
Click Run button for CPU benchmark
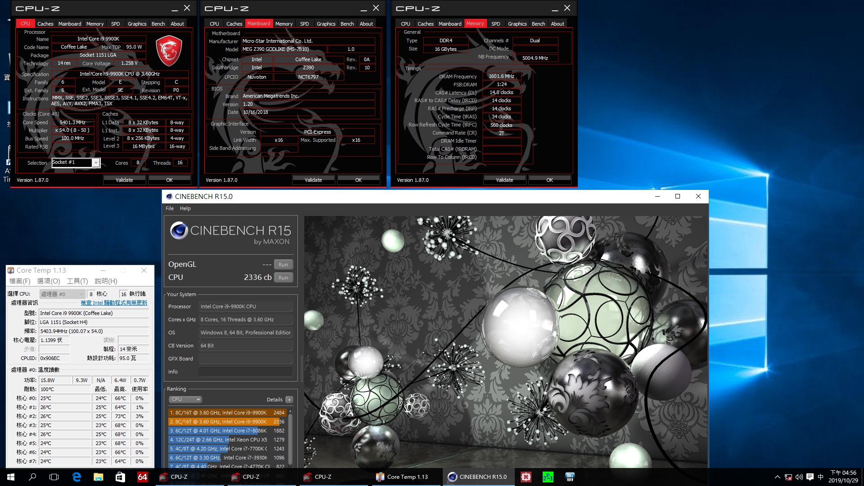283,277
